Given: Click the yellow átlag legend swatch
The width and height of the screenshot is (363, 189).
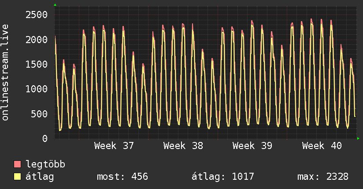Looking at the screenshot, I should 17,177.
